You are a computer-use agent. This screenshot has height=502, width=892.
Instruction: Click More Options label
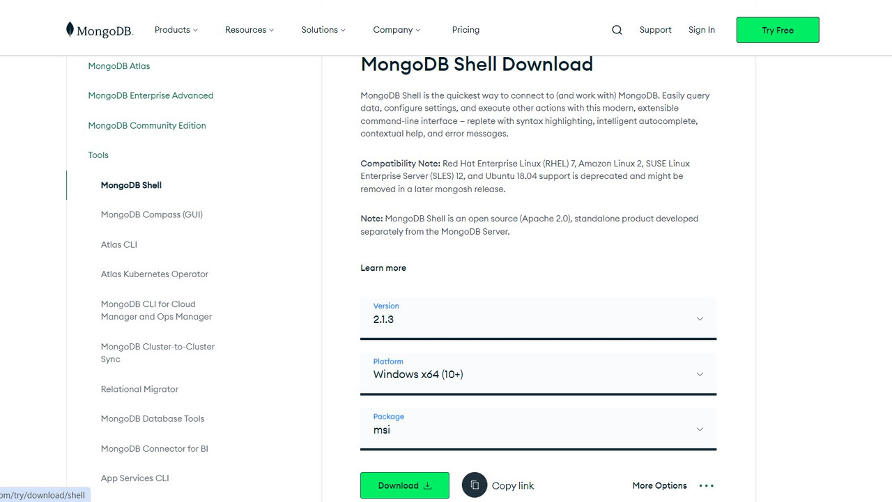click(659, 486)
